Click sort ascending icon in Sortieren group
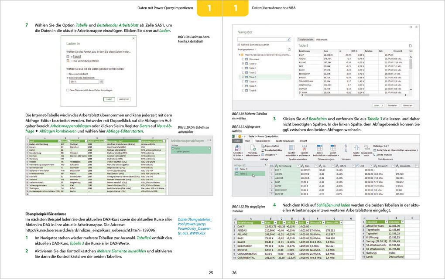The image size is (445, 279). coord(346,146)
